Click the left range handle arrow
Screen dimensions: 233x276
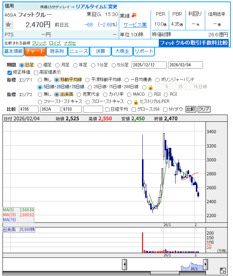[125, 264]
